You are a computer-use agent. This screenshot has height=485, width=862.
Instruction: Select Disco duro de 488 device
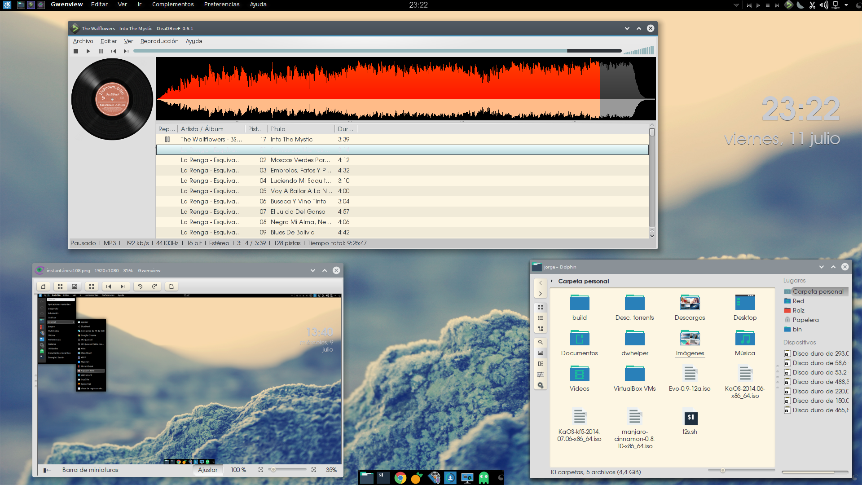[816, 382]
